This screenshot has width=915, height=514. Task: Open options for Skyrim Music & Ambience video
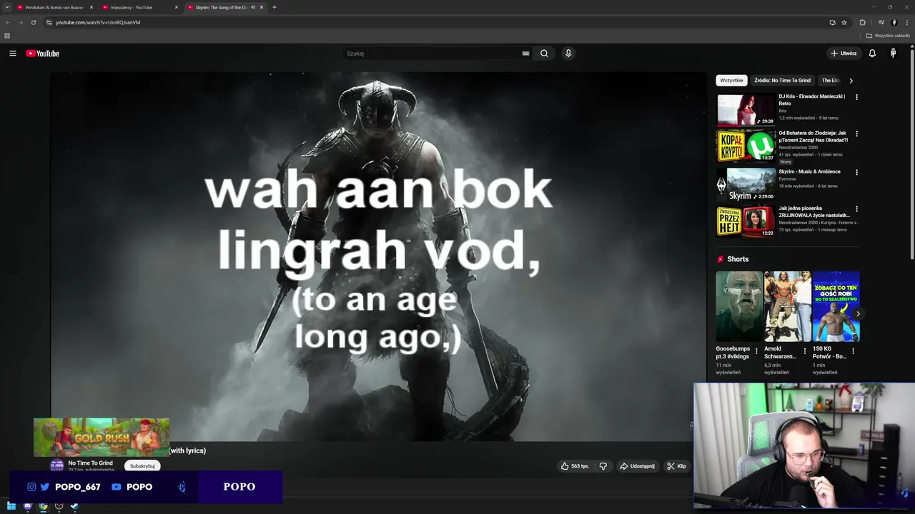pos(856,172)
